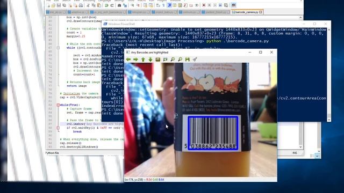This screenshot has width=344, height=193.
Task: Redo last edit in Notepad++
Action: 112,5
